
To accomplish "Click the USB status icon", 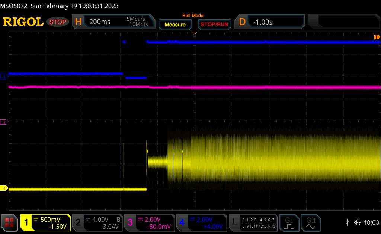I will coord(347,222).
